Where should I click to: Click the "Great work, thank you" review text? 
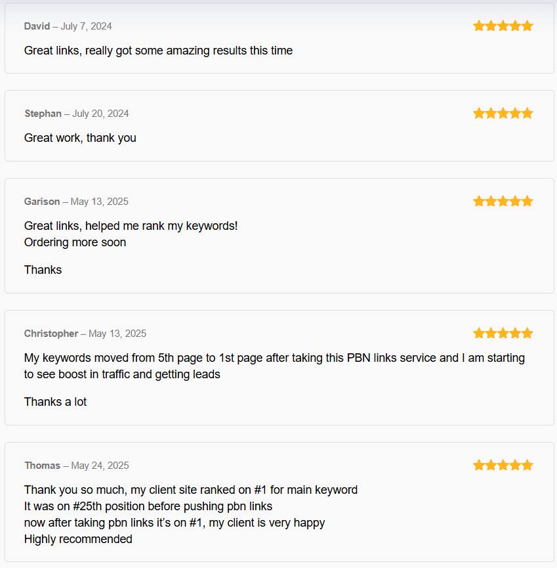coord(80,138)
